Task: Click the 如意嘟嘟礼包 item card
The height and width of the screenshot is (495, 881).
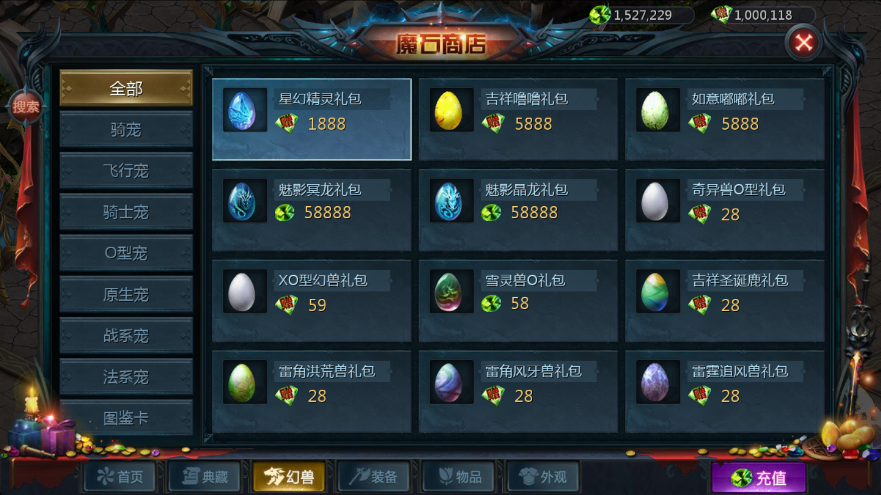Action: pyautogui.click(x=725, y=120)
